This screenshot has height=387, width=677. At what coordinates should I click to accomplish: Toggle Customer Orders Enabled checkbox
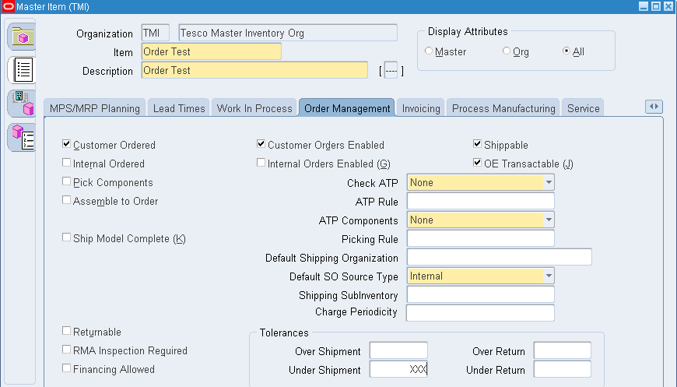(x=261, y=144)
